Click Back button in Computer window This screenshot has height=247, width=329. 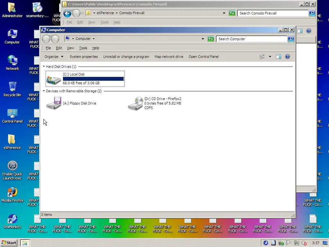point(46,39)
